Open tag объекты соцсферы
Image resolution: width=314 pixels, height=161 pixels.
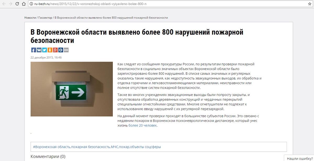[145, 147]
